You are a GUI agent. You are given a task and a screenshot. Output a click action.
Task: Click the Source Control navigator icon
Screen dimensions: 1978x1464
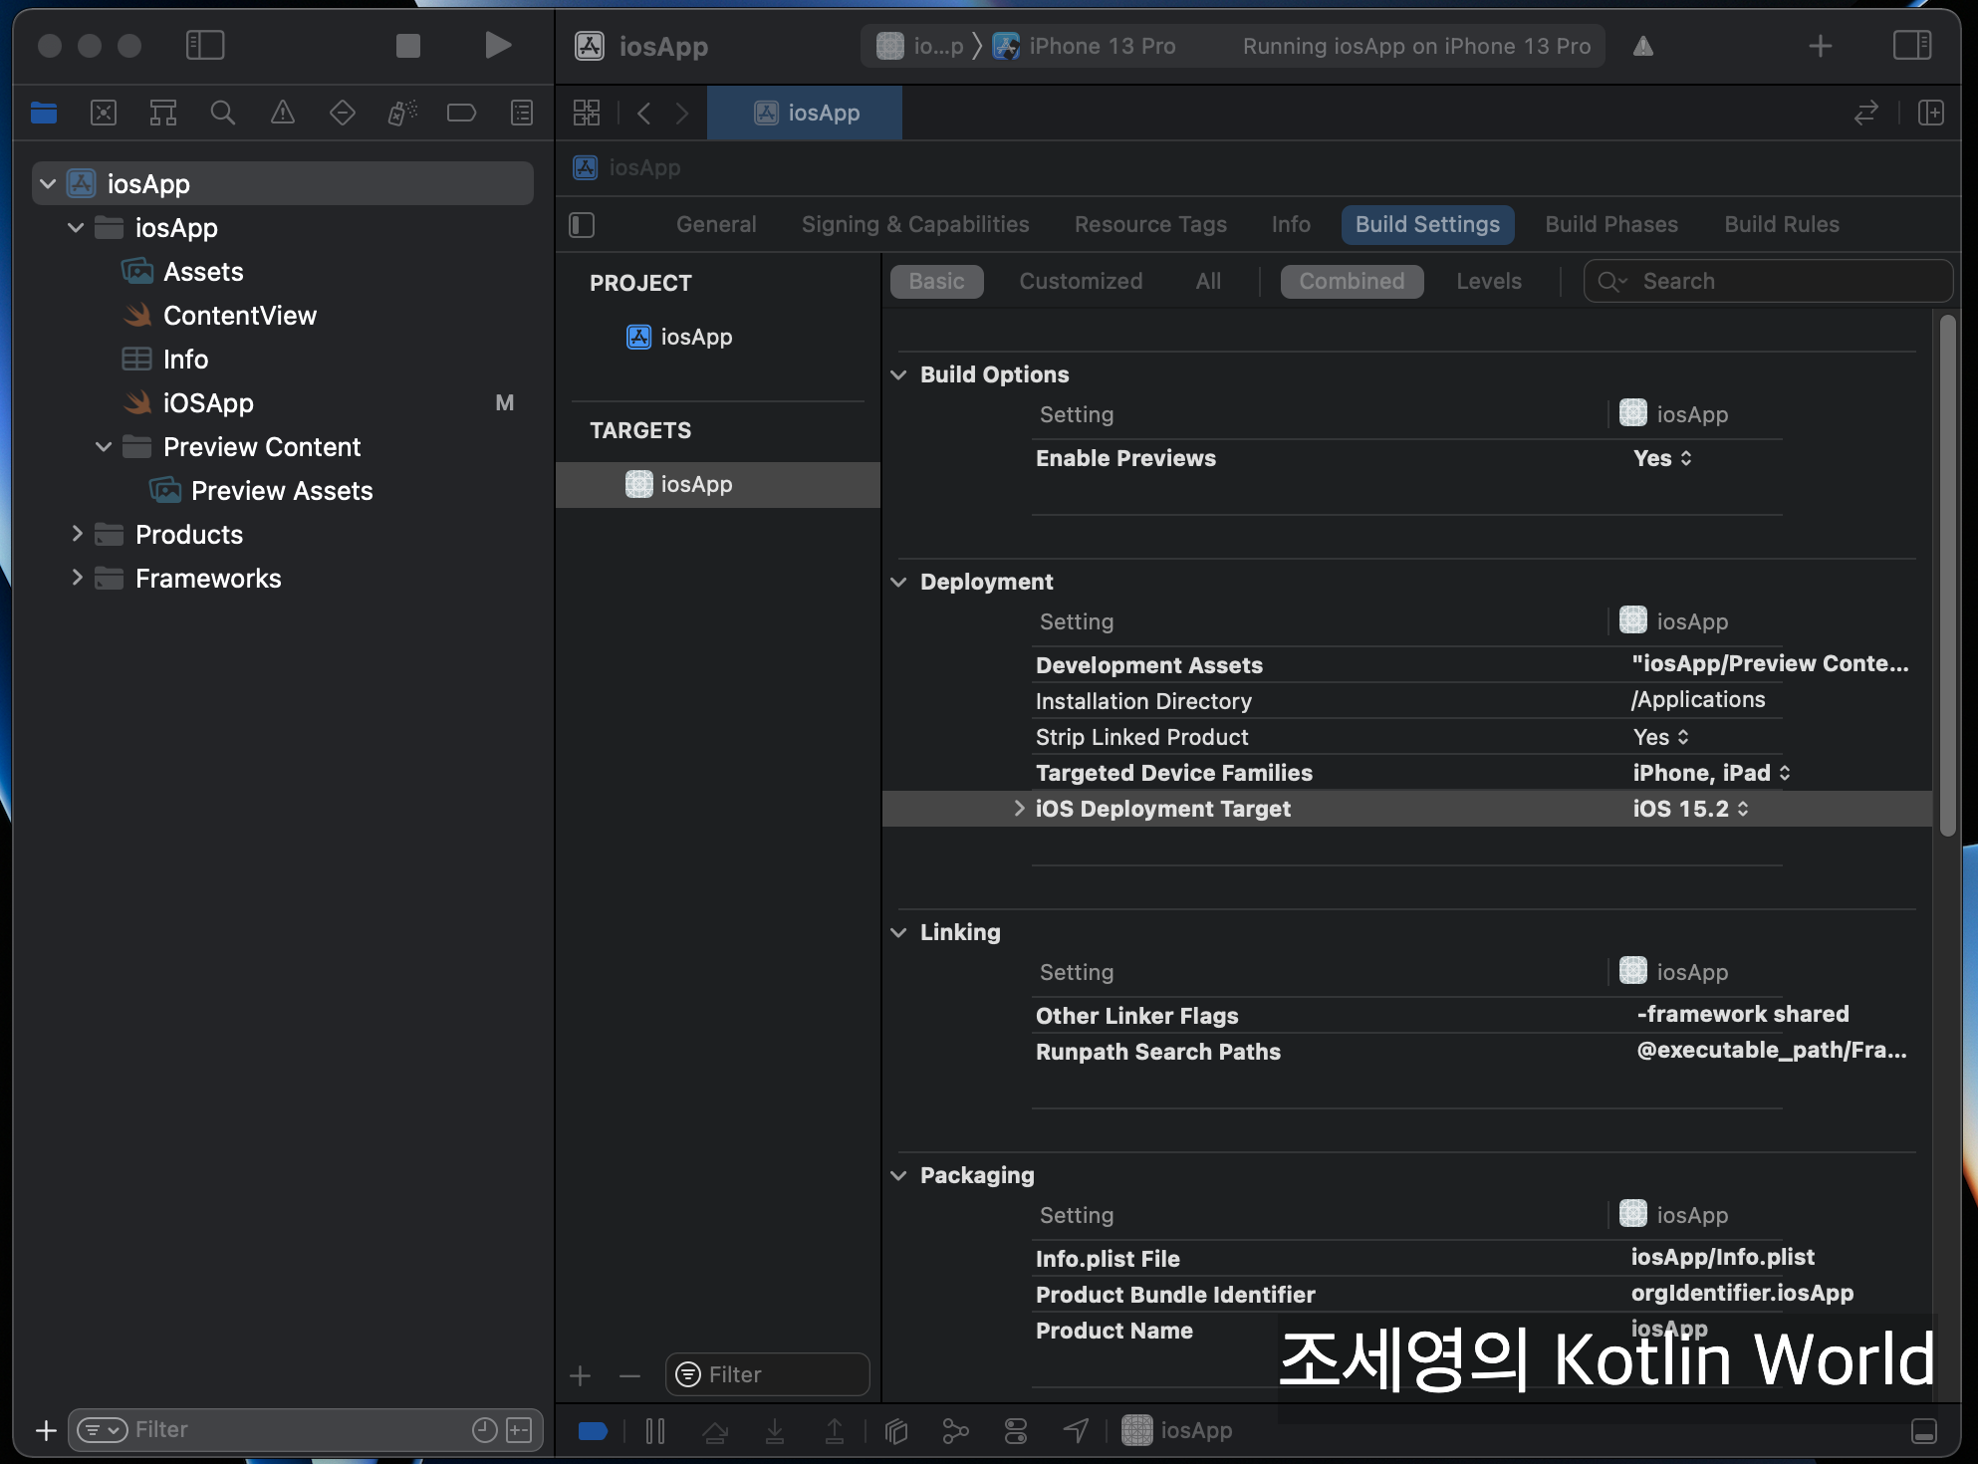click(104, 113)
